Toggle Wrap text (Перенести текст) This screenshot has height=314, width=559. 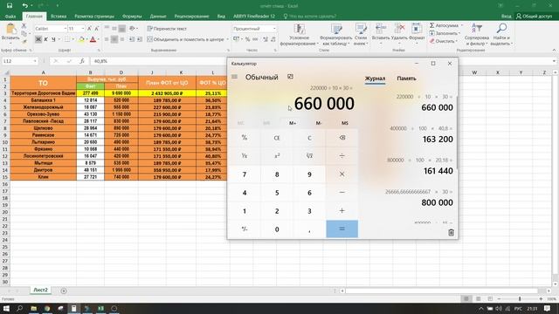(167, 29)
